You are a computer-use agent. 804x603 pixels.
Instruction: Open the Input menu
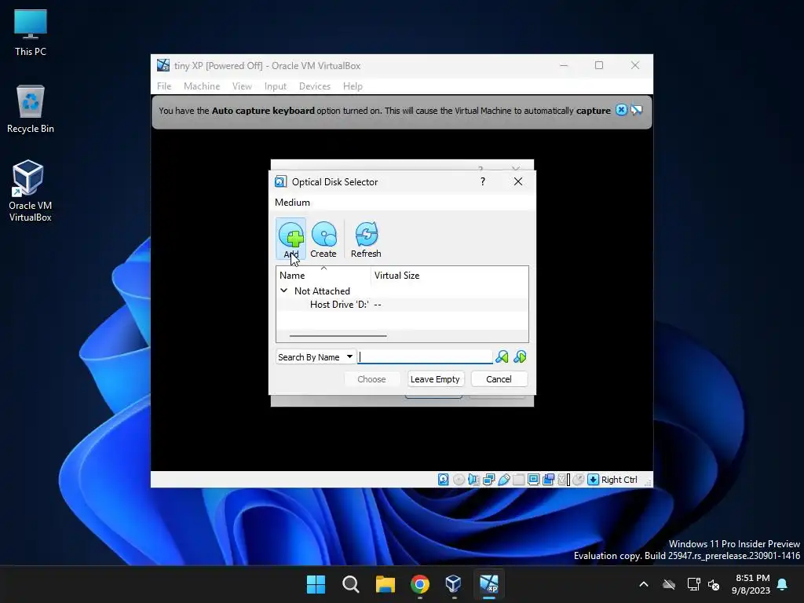[x=276, y=86]
